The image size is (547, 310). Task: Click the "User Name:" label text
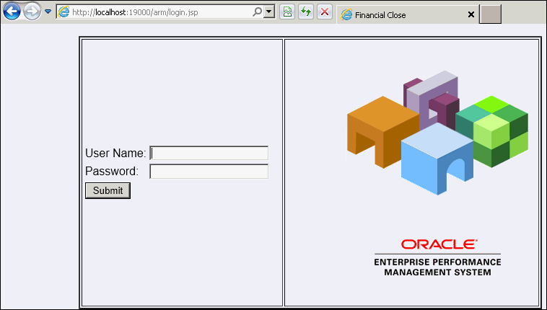coord(115,153)
